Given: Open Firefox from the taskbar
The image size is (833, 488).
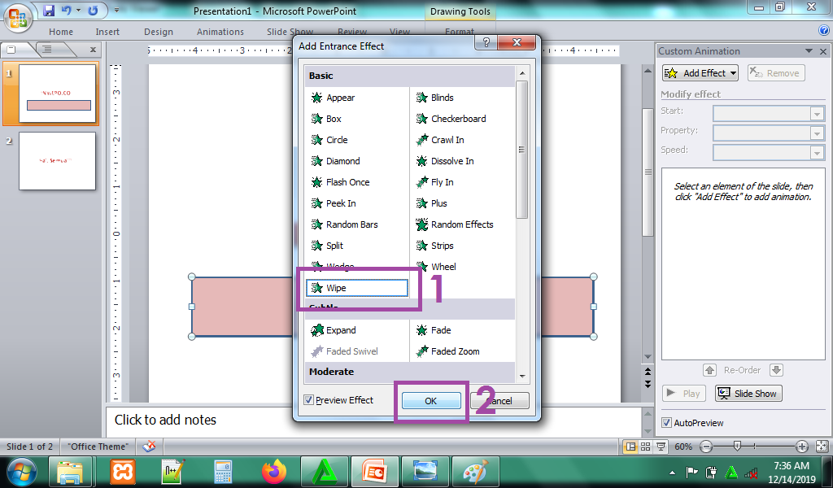Looking at the screenshot, I should tap(274, 472).
